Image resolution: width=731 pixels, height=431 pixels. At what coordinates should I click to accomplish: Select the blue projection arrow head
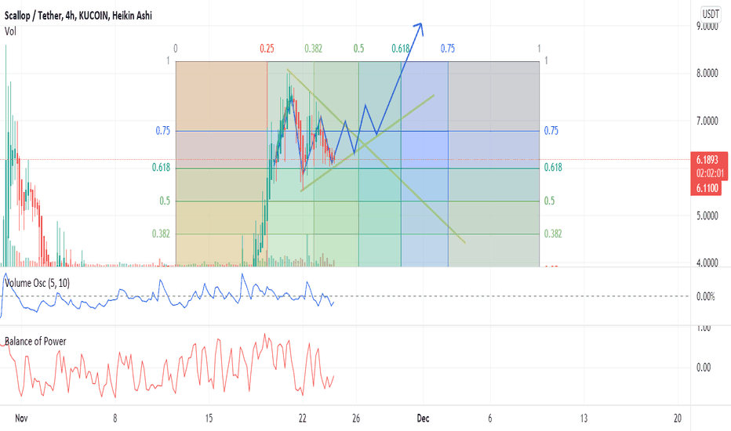point(419,28)
